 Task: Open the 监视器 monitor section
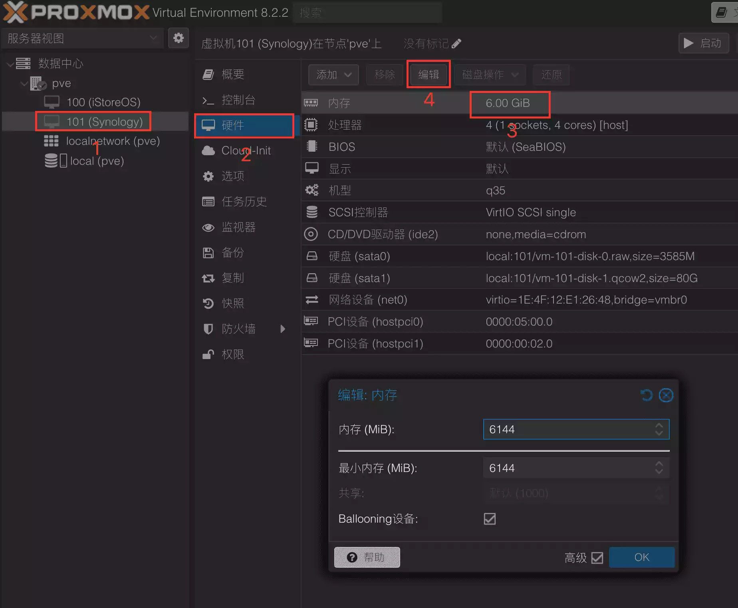(238, 227)
